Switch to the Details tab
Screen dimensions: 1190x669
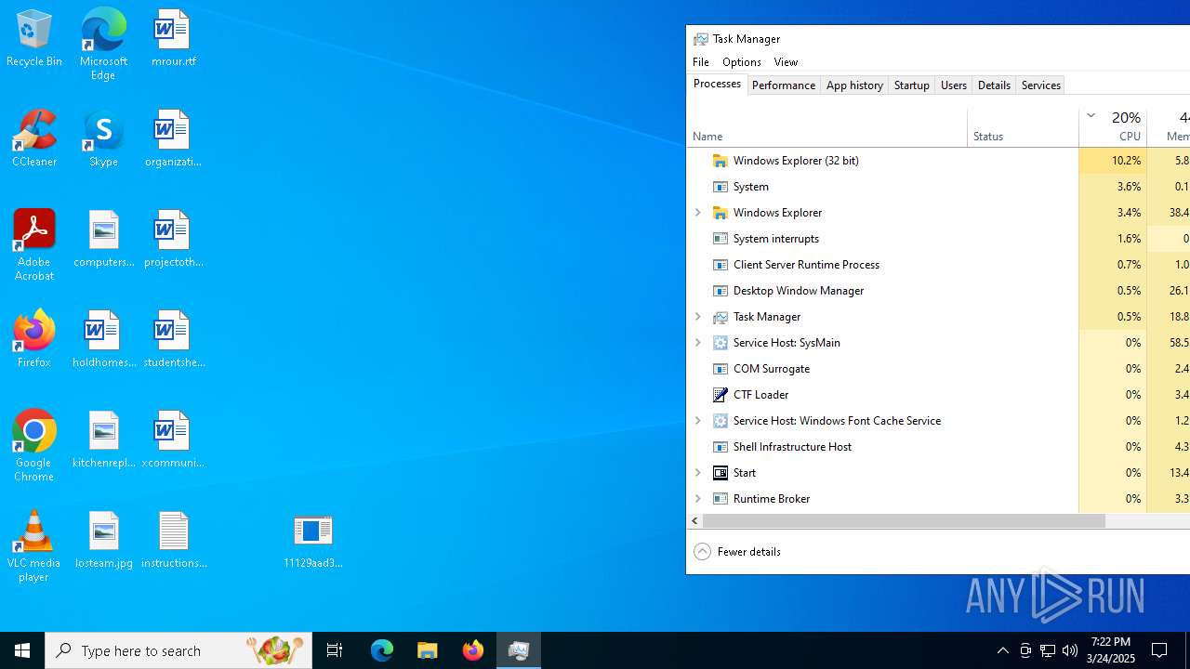coord(994,85)
